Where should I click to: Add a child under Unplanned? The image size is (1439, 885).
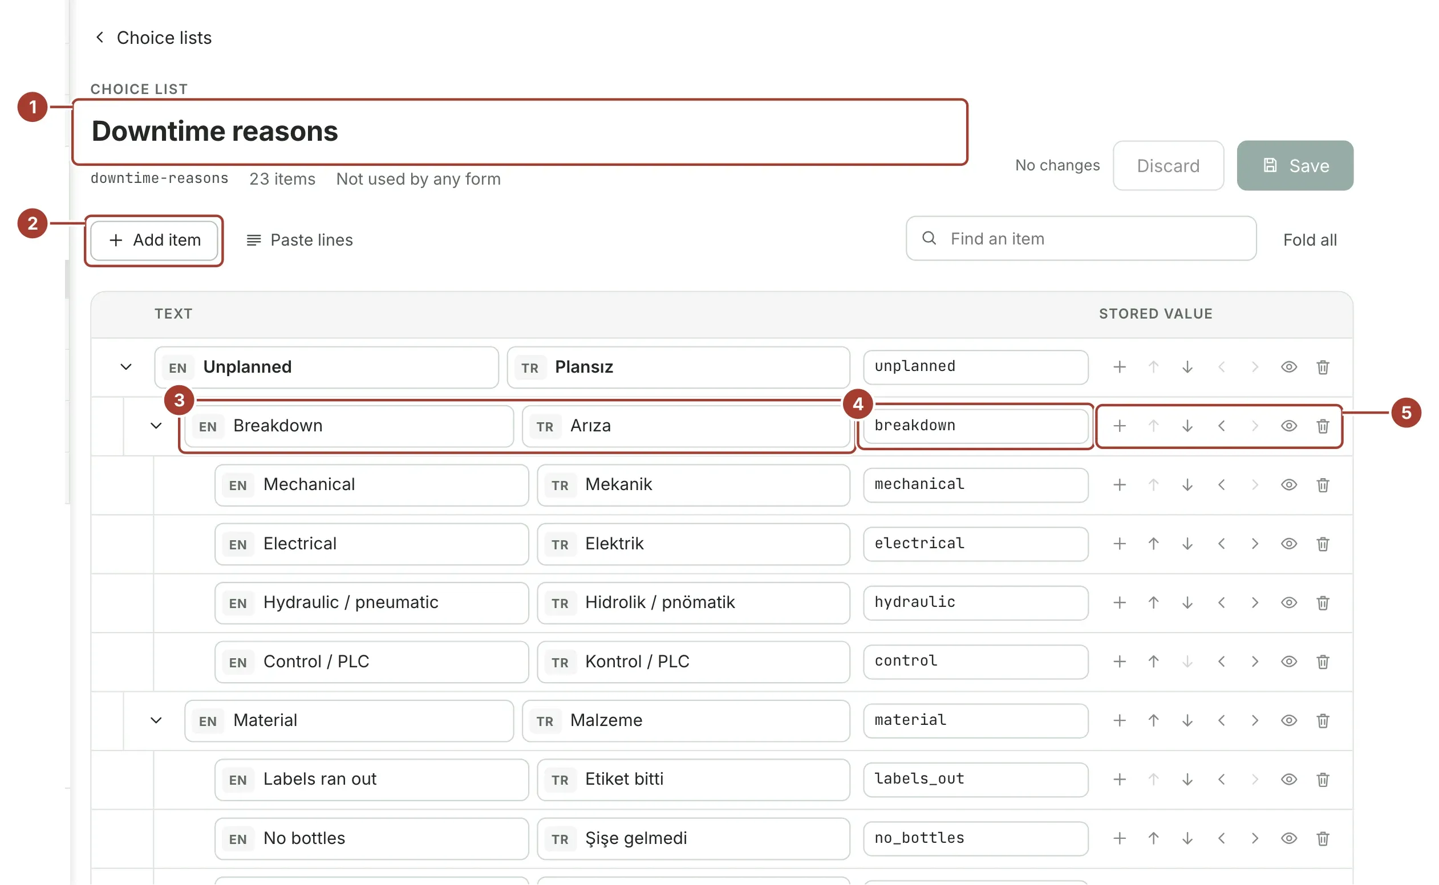[1119, 368]
